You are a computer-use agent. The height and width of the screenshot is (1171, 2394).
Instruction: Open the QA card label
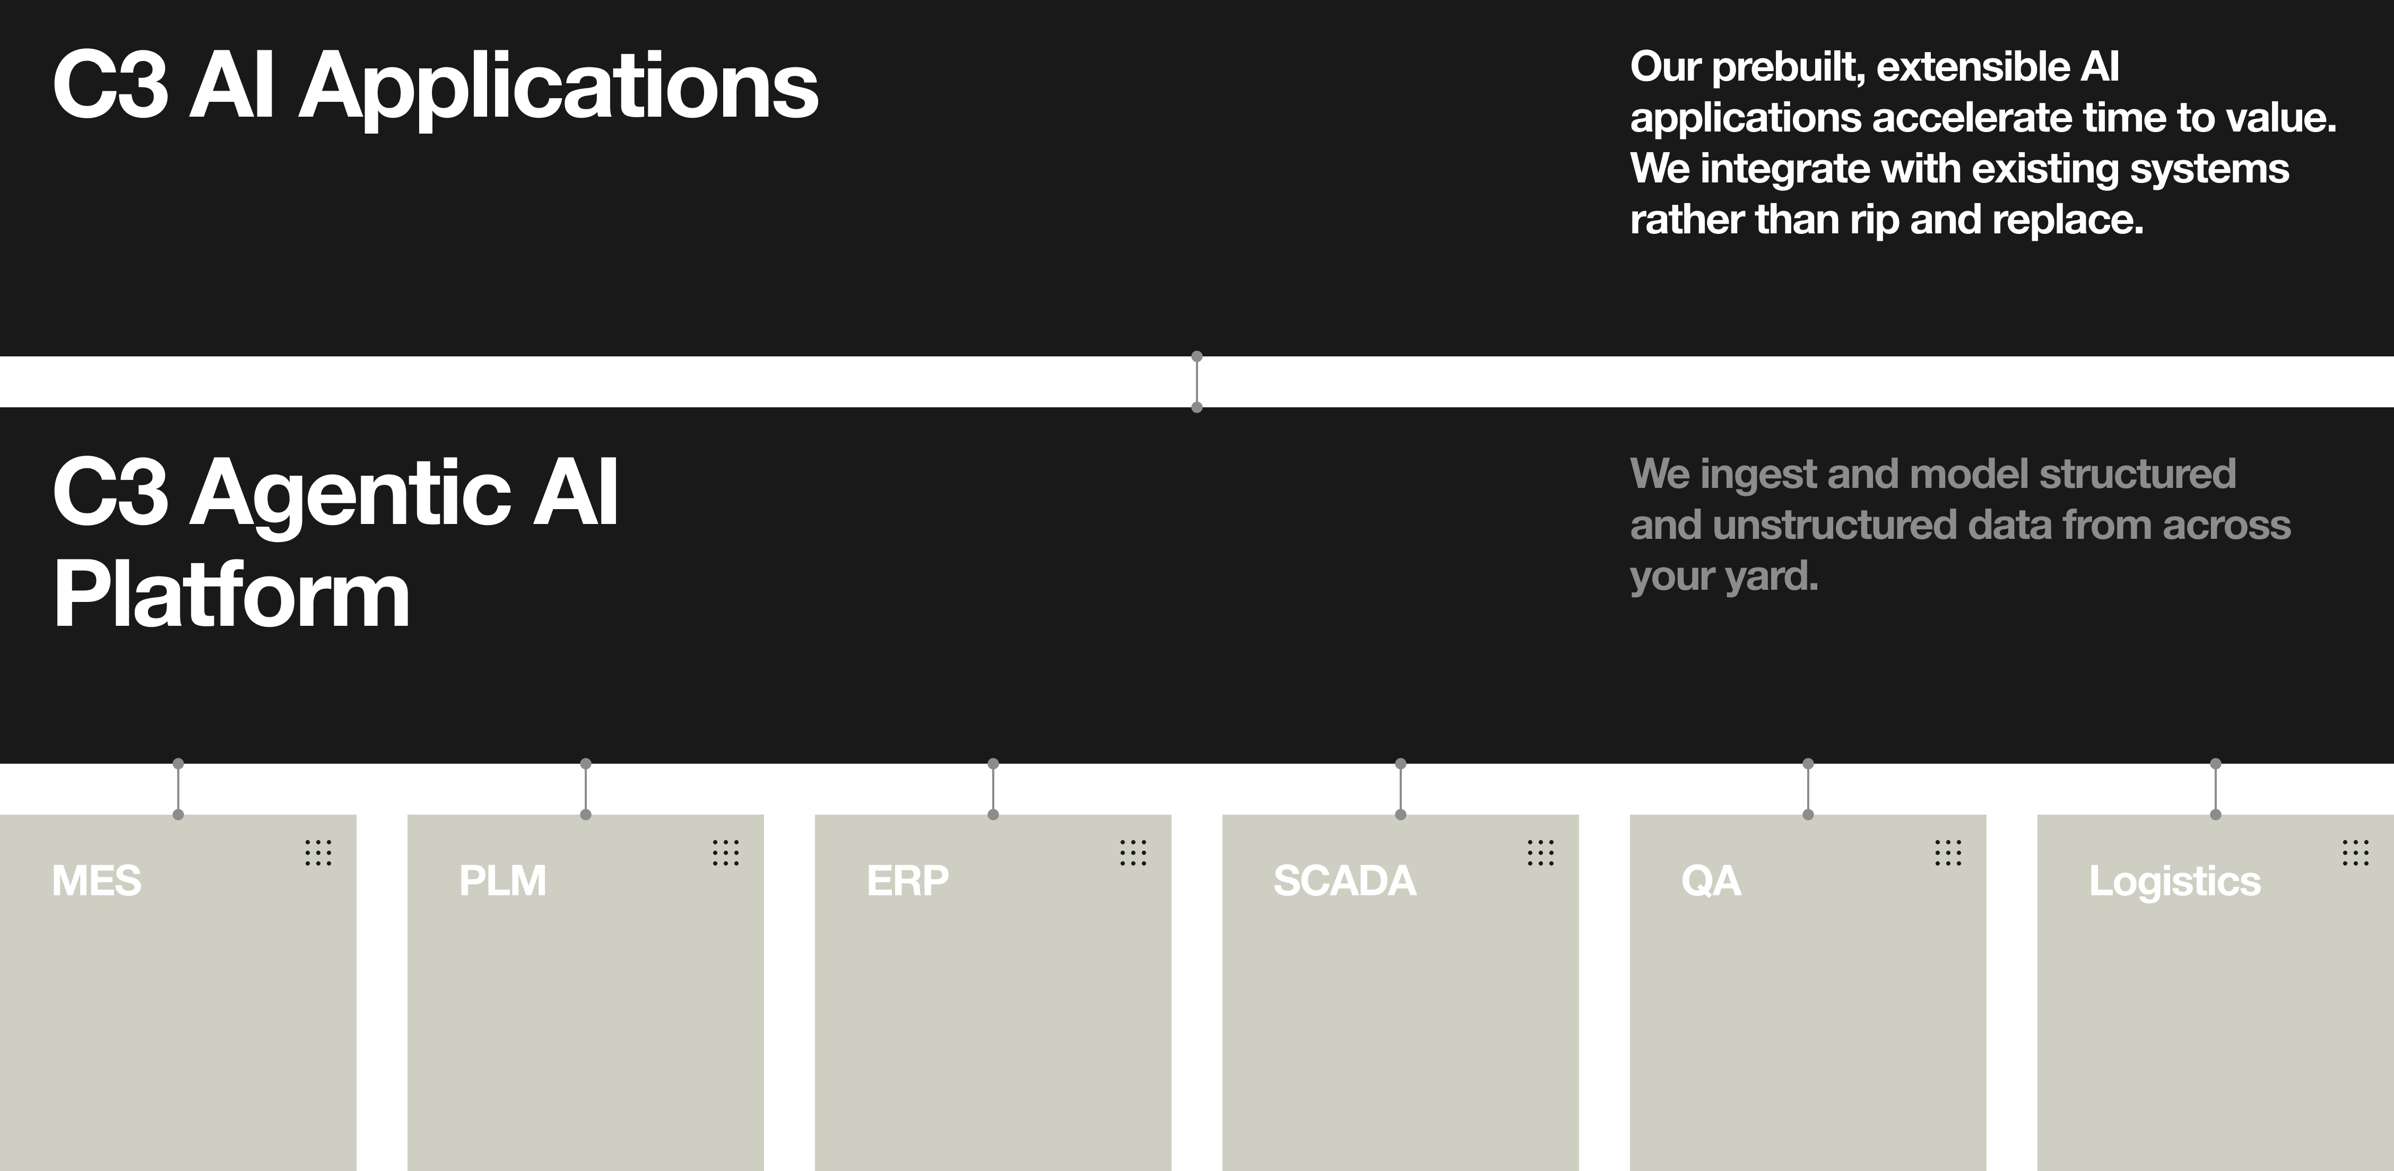[1711, 880]
